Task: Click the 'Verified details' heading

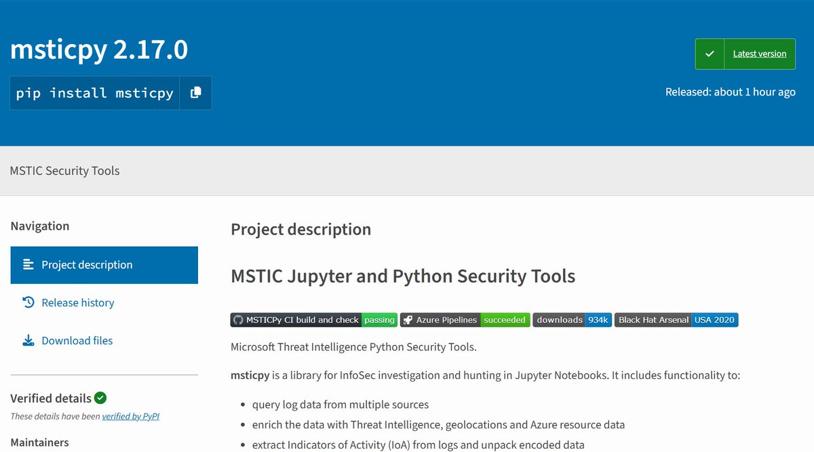Action: [51, 398]
